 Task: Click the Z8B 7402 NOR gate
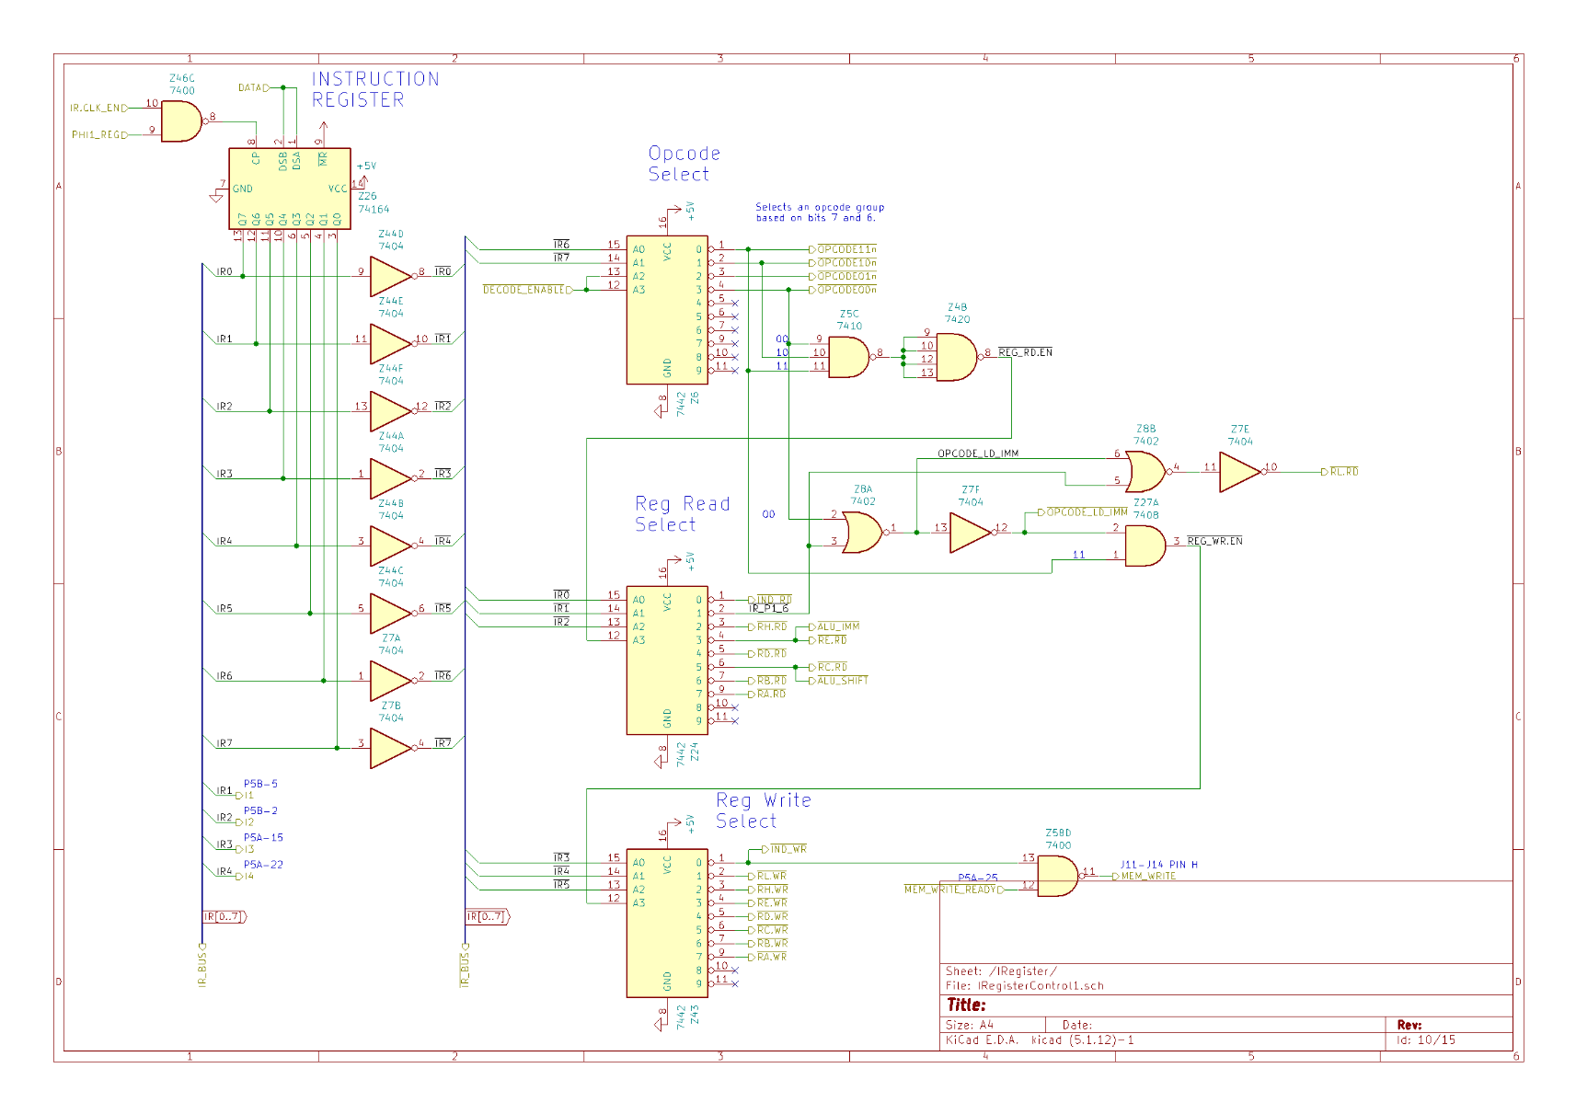click(x=1145, y=472)
